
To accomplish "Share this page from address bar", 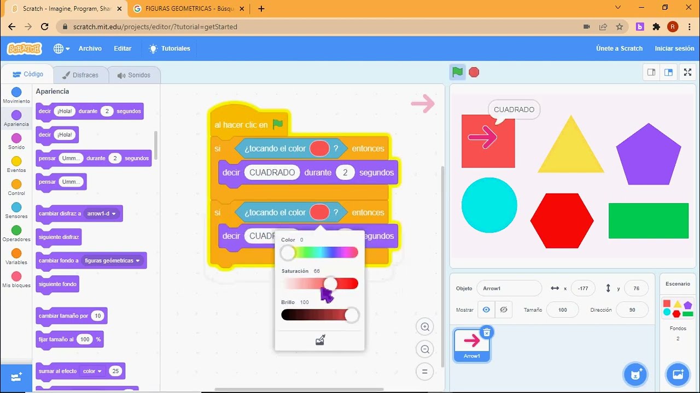I will click(603, 27).
